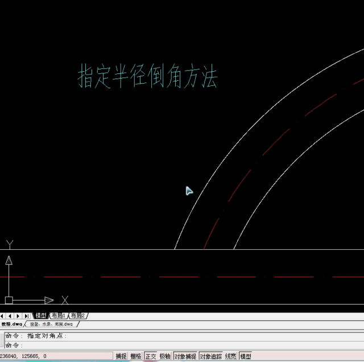
Task: Toggle 对象捕捉 object snap
Action: coord(185,356)
